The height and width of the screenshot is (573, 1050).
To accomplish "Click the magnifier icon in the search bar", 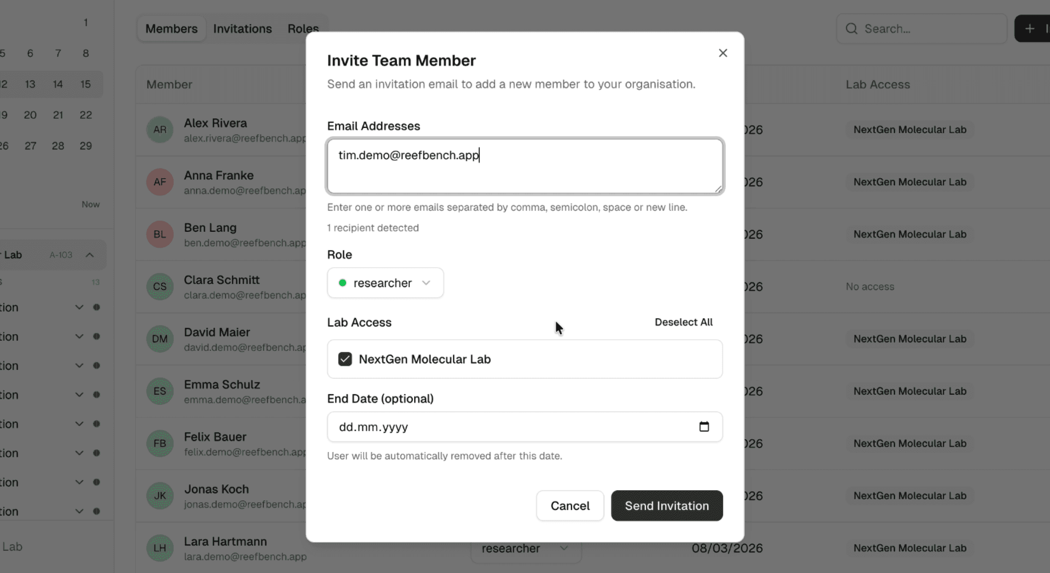I will 851,29.
